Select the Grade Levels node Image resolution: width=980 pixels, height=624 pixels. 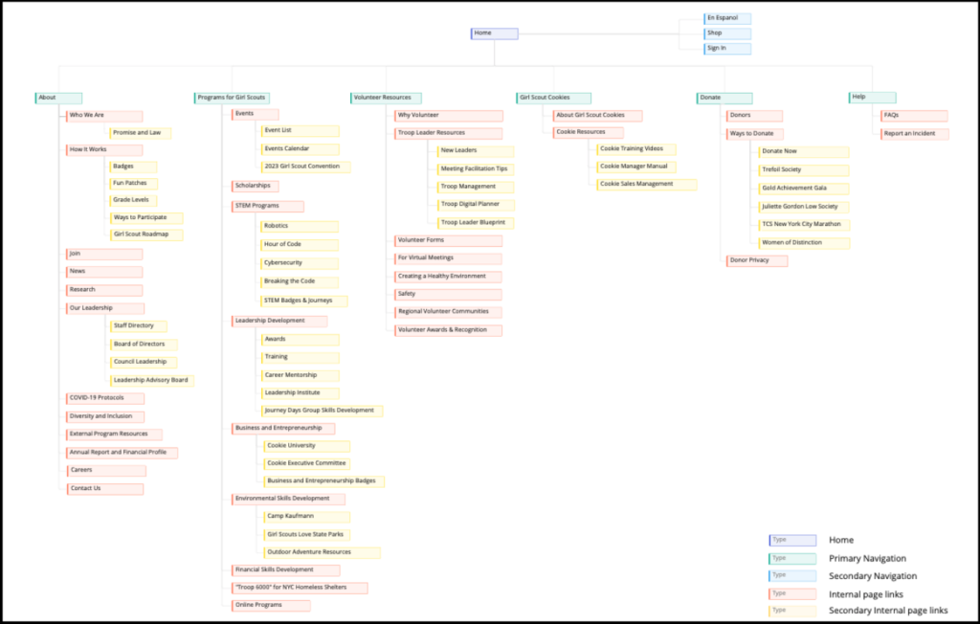133,201
